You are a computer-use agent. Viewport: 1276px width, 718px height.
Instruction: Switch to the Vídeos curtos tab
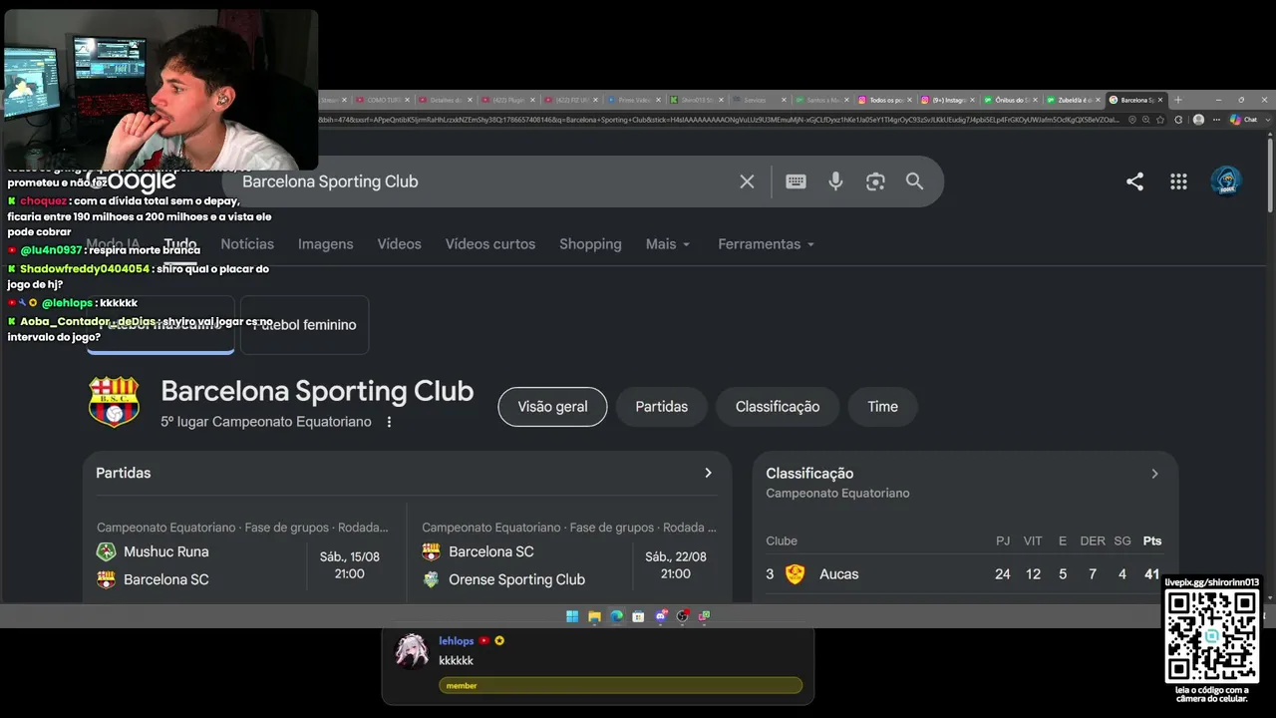click(x=490, y=244)
